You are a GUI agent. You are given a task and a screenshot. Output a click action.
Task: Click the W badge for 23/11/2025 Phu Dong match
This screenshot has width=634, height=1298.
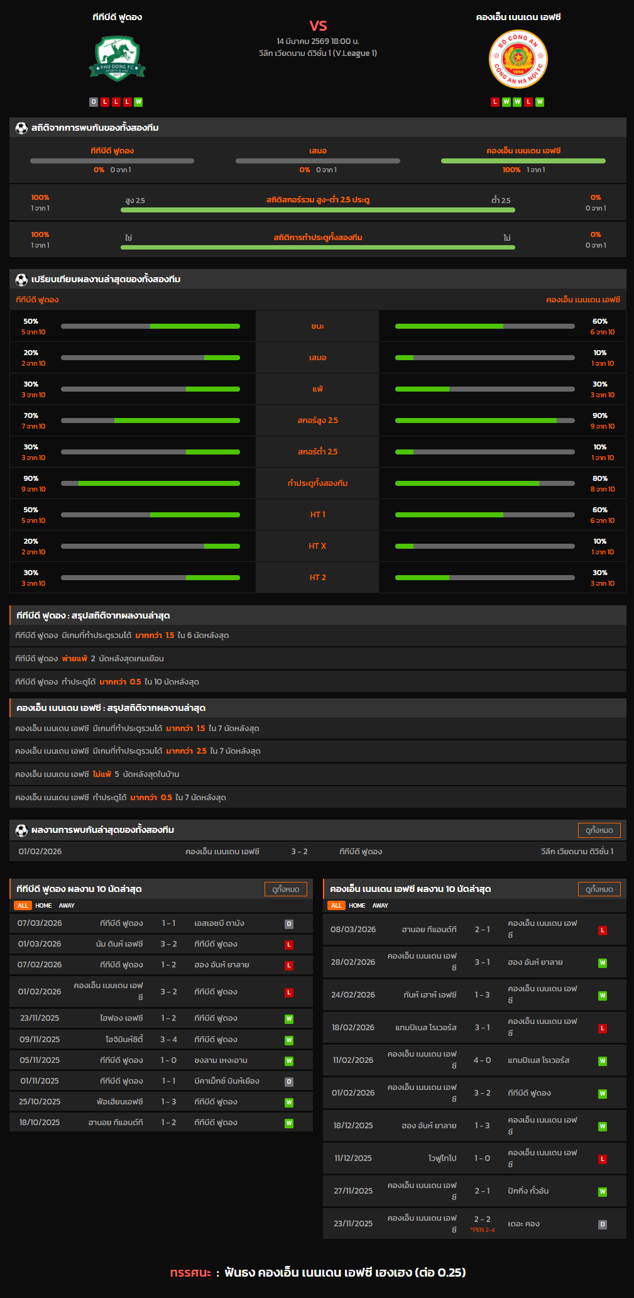coord(289,1019)
